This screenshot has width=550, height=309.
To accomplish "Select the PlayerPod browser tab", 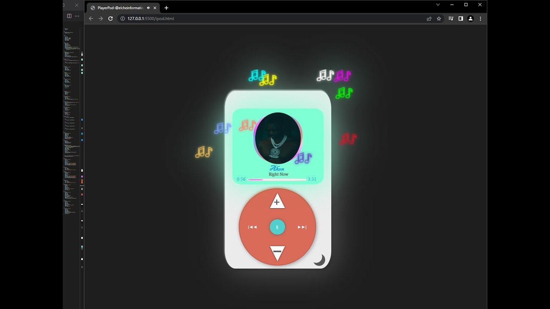I will click(x=123, y=8).
